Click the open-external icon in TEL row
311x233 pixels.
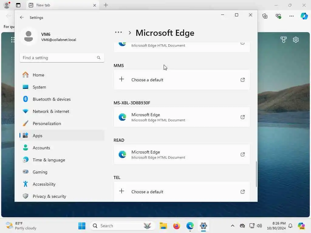point(243,192)
